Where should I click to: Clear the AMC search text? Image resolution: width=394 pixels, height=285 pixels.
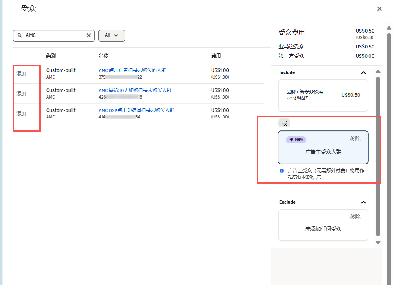point(89,35)
